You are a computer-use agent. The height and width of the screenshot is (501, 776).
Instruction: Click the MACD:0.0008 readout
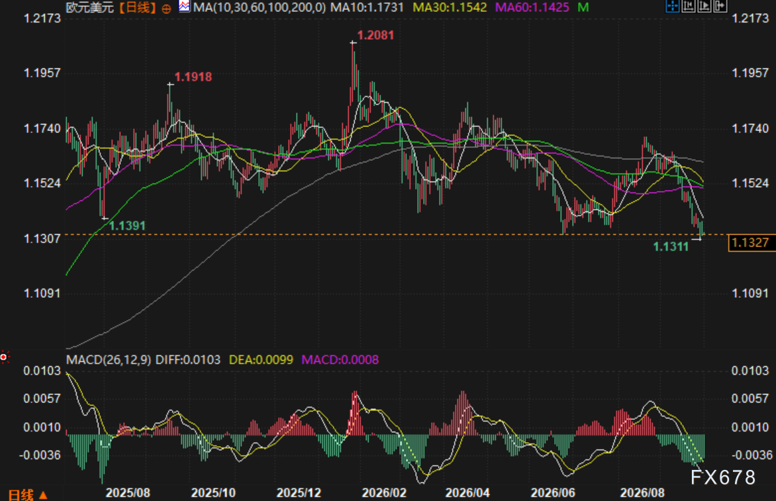340,359
